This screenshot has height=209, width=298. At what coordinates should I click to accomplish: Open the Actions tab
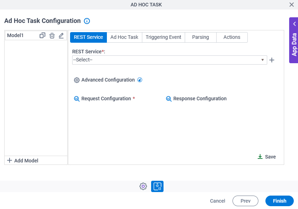tap(232, 37)
